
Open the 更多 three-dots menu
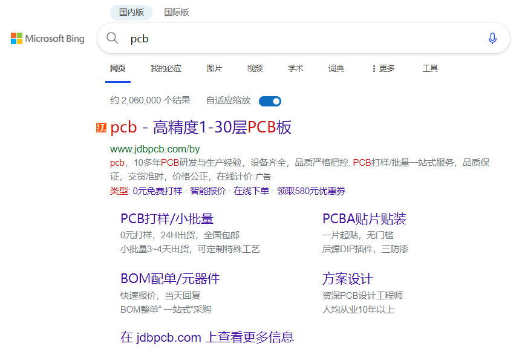383,68
